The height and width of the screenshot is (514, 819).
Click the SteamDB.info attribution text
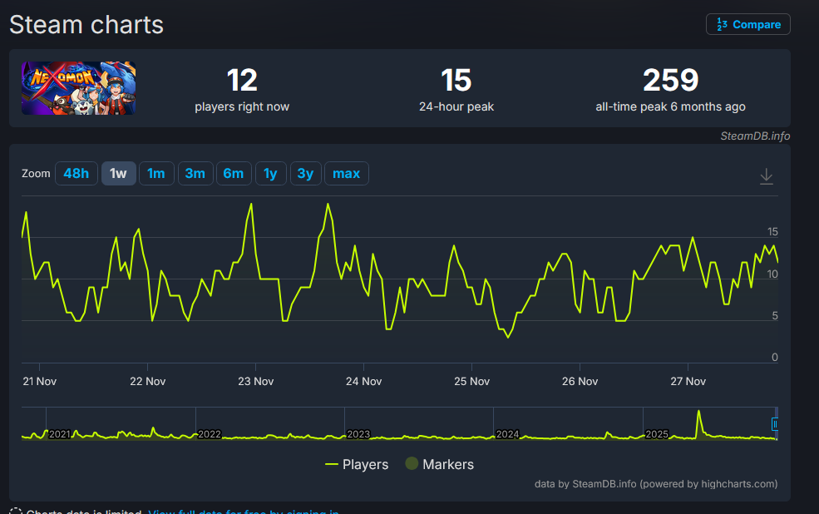coord(755,136)
